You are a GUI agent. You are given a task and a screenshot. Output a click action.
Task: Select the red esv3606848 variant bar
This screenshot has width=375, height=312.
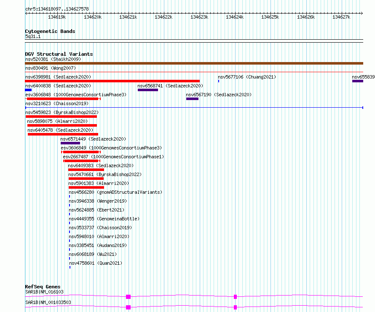pos(63,99)
